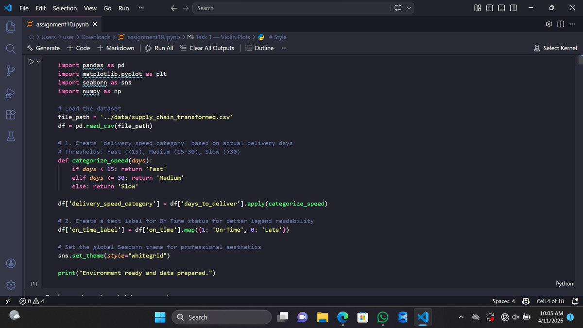Add a new Code cell
583x328 pixels.
(79, 48)
